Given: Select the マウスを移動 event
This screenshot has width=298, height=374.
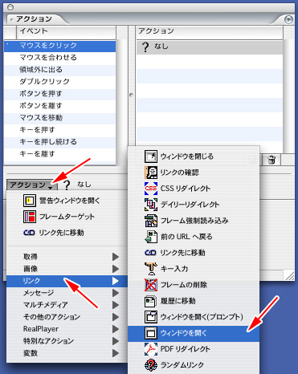Looking at the screenshot, I should pyautogui.click(x=60, y=118).
